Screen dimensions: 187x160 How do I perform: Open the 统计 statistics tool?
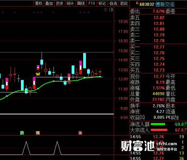coord(70,3)
